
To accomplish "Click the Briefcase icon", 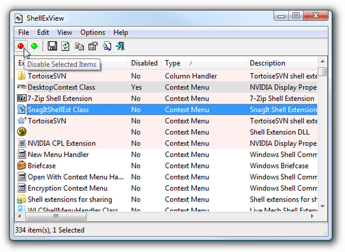I will [x=21, y=165].
